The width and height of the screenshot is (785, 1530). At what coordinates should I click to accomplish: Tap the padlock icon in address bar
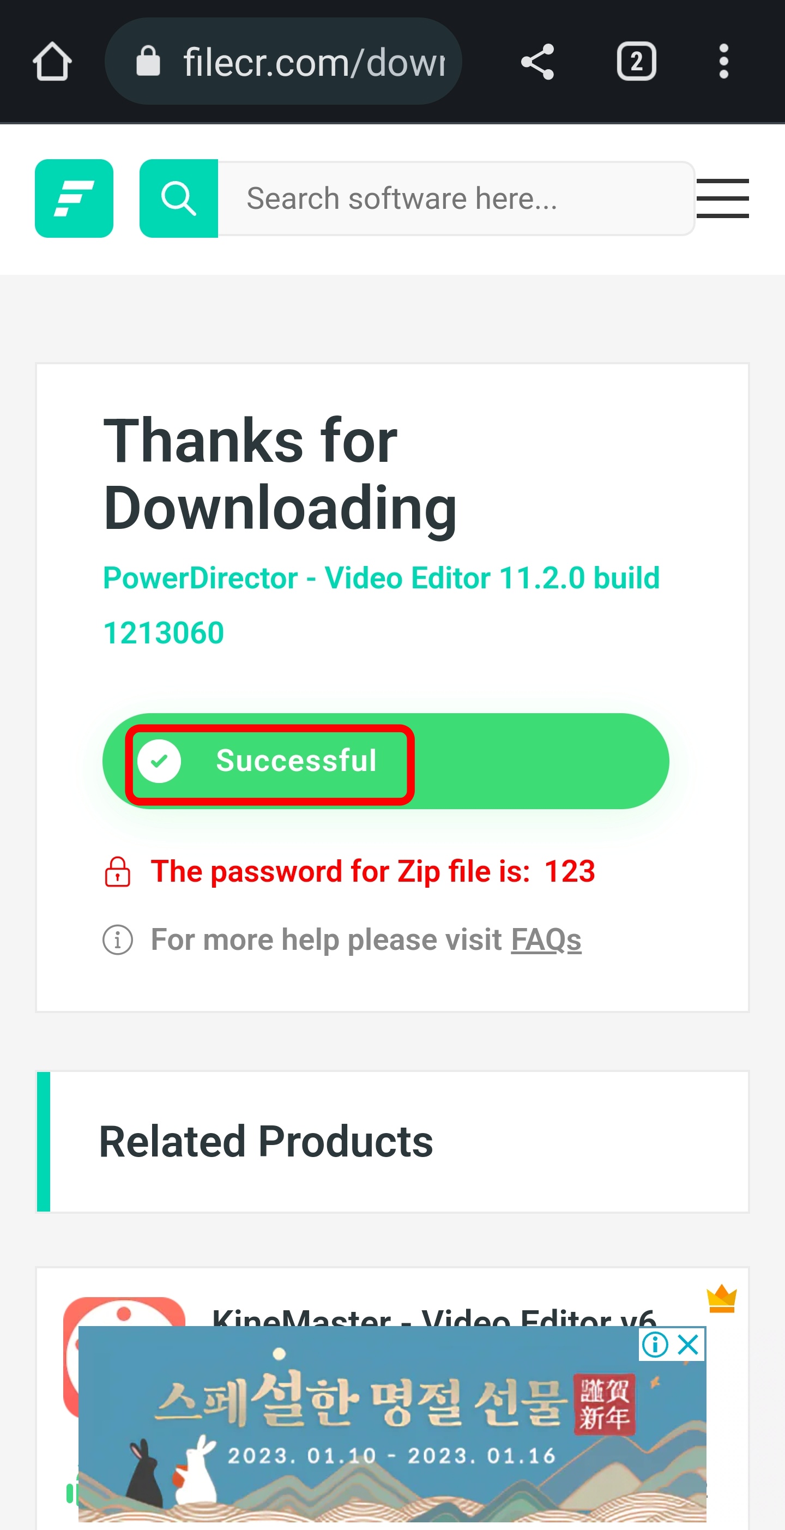coord(148,61)
